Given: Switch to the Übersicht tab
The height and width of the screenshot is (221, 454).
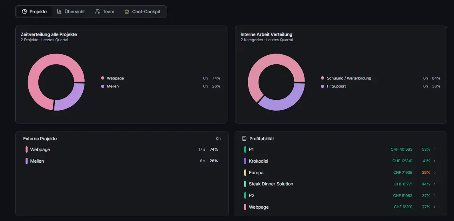Looking at the screenshot, I should (x=71, y=12).
